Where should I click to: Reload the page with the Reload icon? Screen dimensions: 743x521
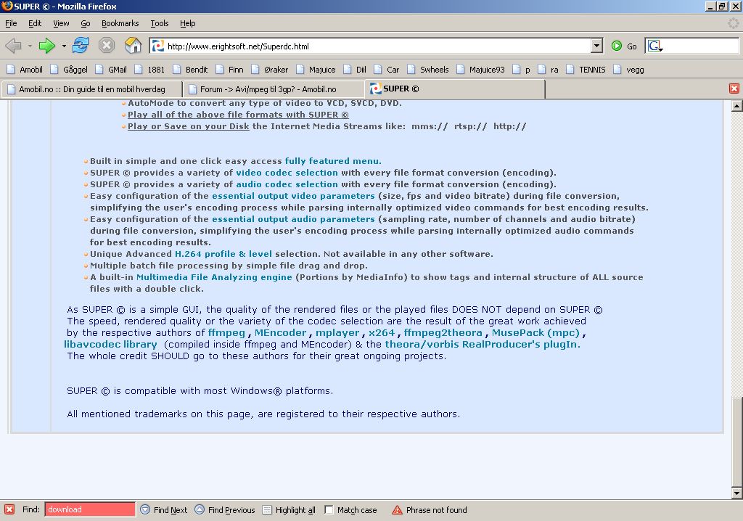tap(81, 46)
